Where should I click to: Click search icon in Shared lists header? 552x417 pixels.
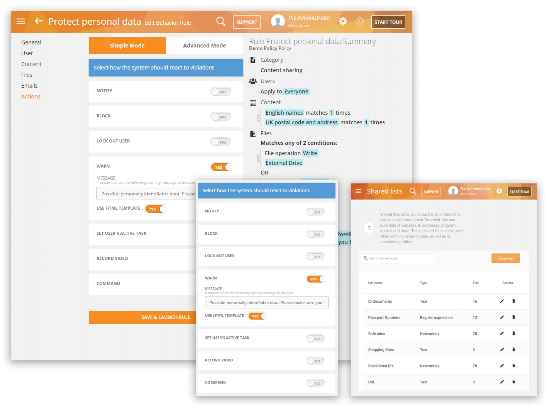413,191
